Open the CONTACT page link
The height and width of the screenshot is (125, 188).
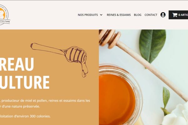click(x=151, y=15)
